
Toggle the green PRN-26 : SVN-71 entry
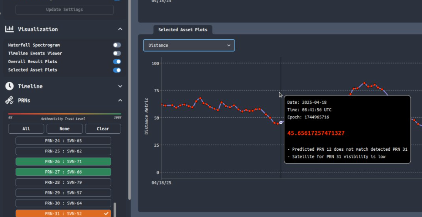63,161
